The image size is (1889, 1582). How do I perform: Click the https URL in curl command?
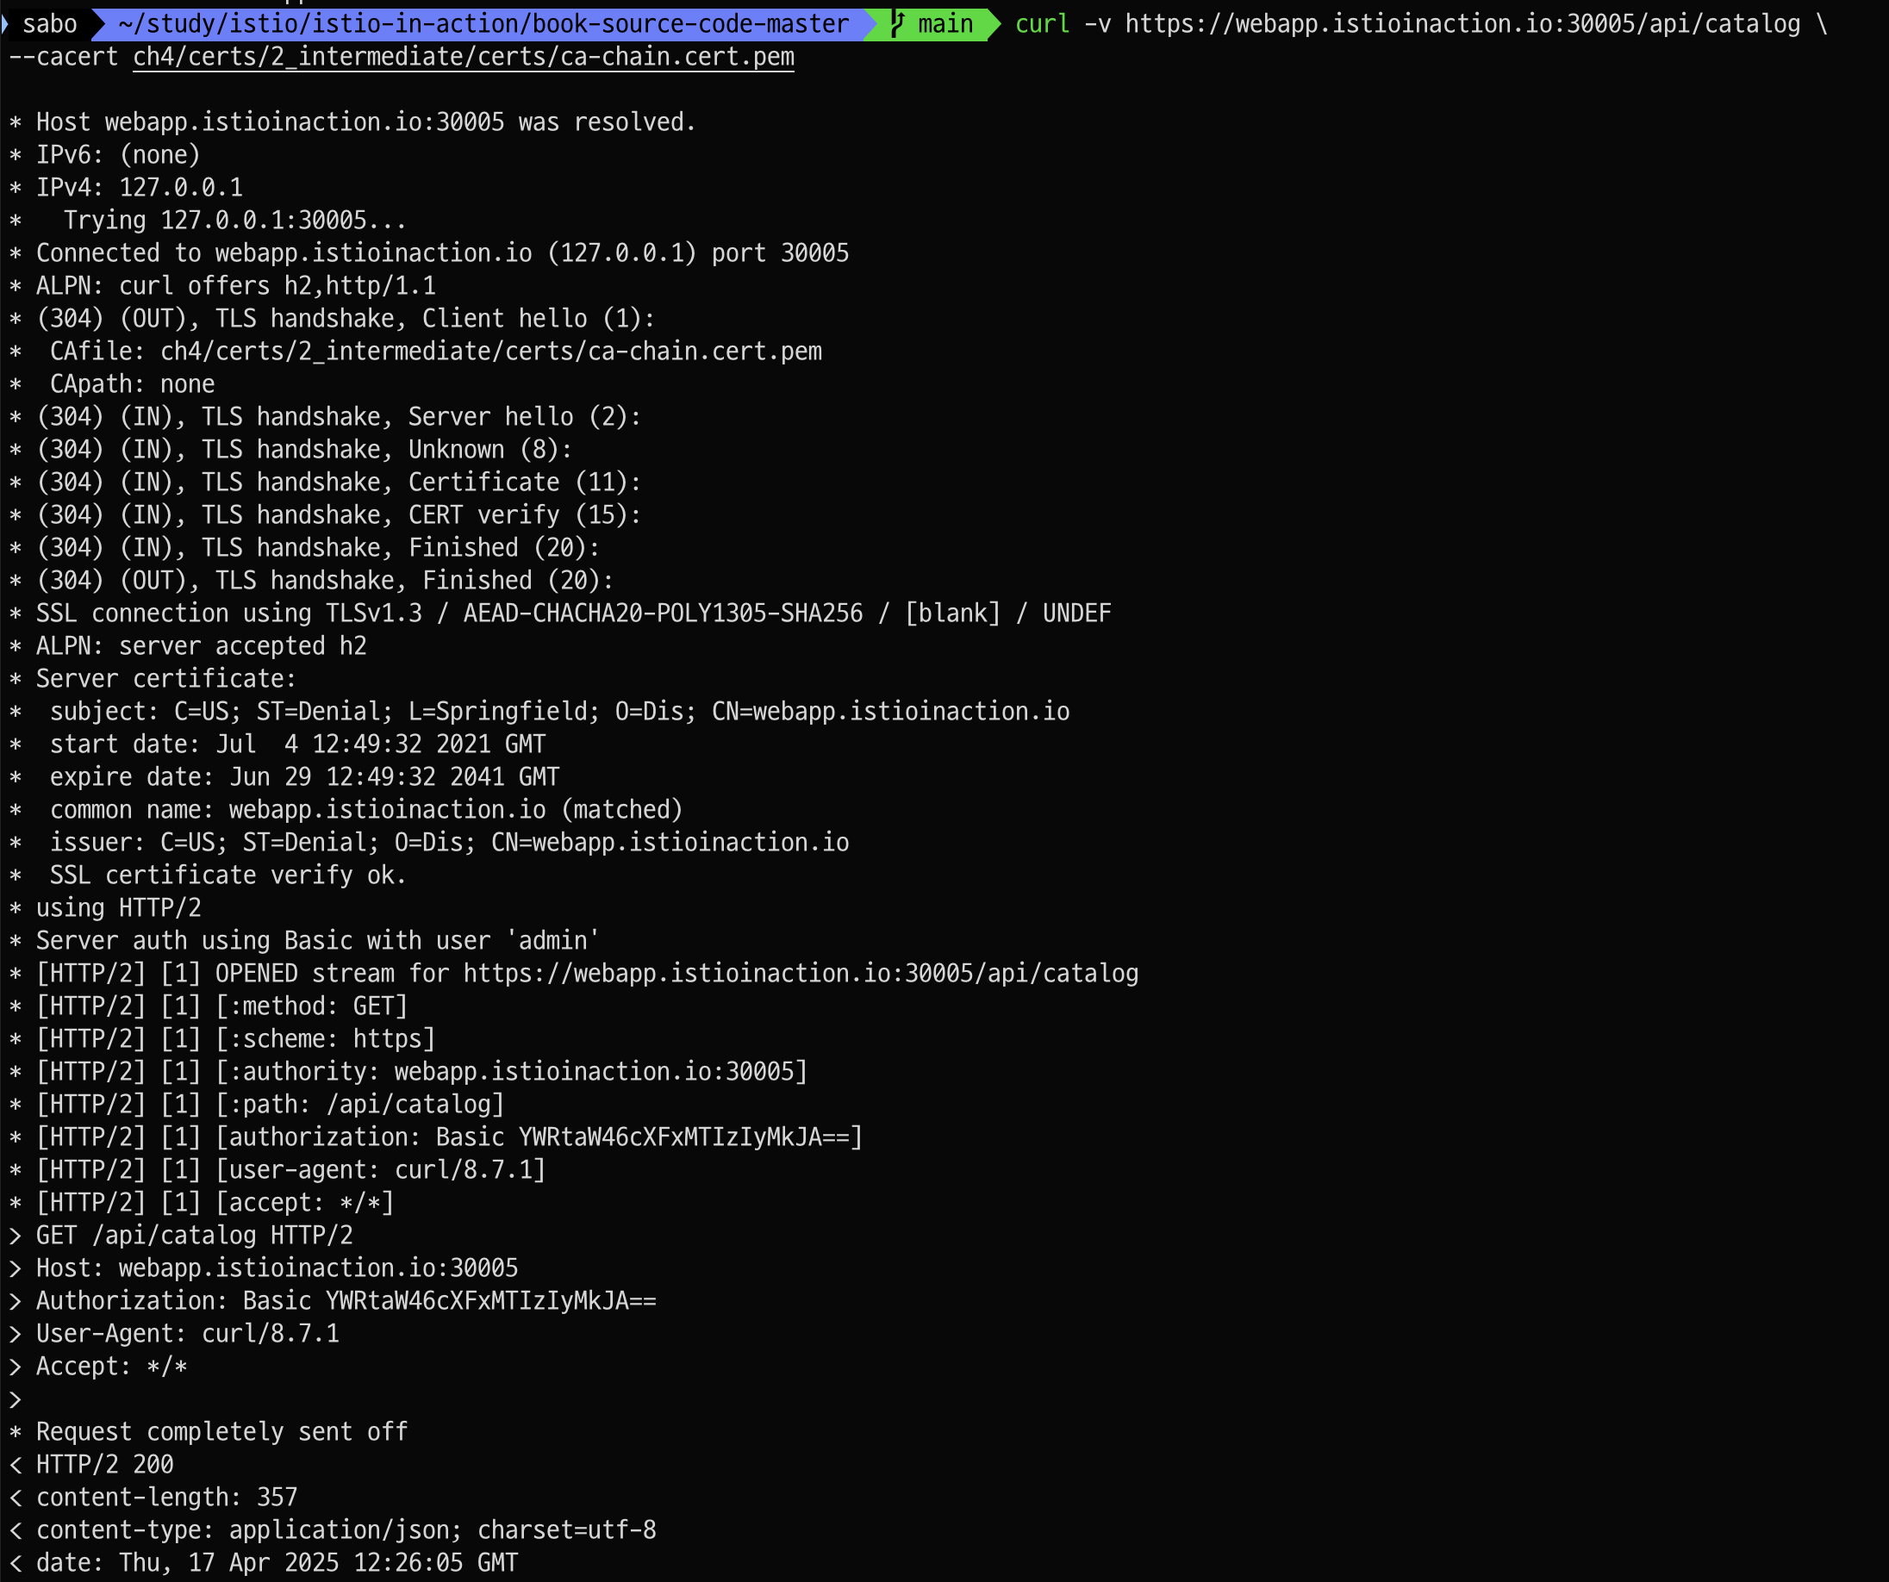1462,23
